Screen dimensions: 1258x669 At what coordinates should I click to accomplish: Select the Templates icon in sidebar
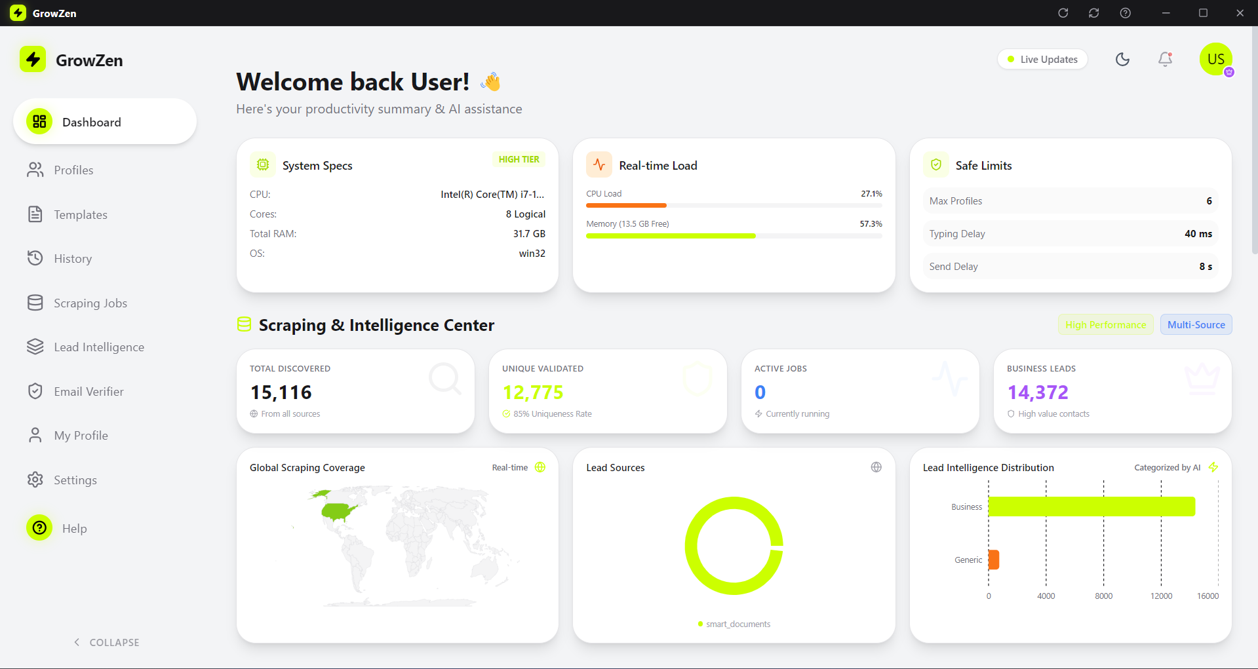(x=36, y=214)
